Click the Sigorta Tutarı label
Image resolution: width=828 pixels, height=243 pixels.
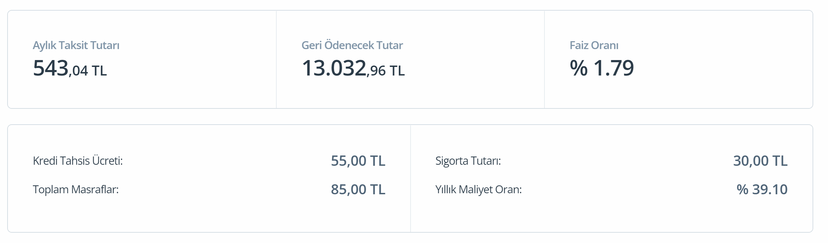click(x=468, y=161)
